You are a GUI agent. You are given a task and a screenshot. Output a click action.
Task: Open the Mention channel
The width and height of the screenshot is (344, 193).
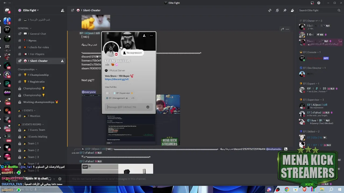tap(41, 116)
